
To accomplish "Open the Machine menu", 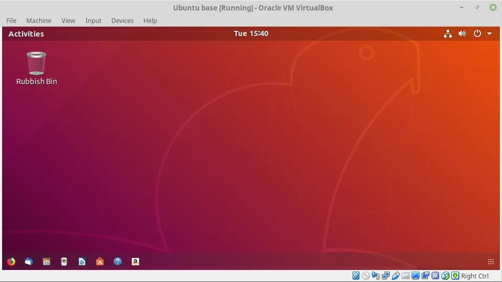I will [39, 20].
